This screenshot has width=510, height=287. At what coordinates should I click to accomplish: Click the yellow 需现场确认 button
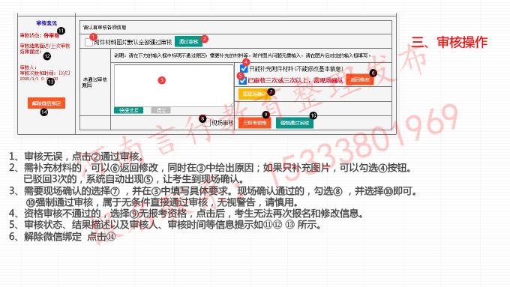(x=254, y=94)
